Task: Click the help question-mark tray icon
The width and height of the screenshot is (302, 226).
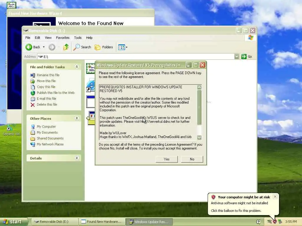Action: point(259,222)
